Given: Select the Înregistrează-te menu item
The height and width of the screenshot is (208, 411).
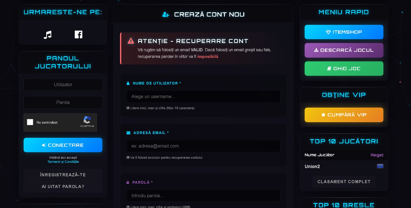Looking at the screenshot, I should coord(63,175).
